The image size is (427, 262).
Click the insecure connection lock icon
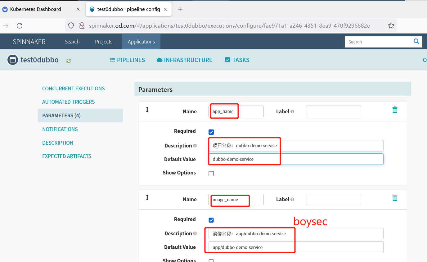coord(82,26)
